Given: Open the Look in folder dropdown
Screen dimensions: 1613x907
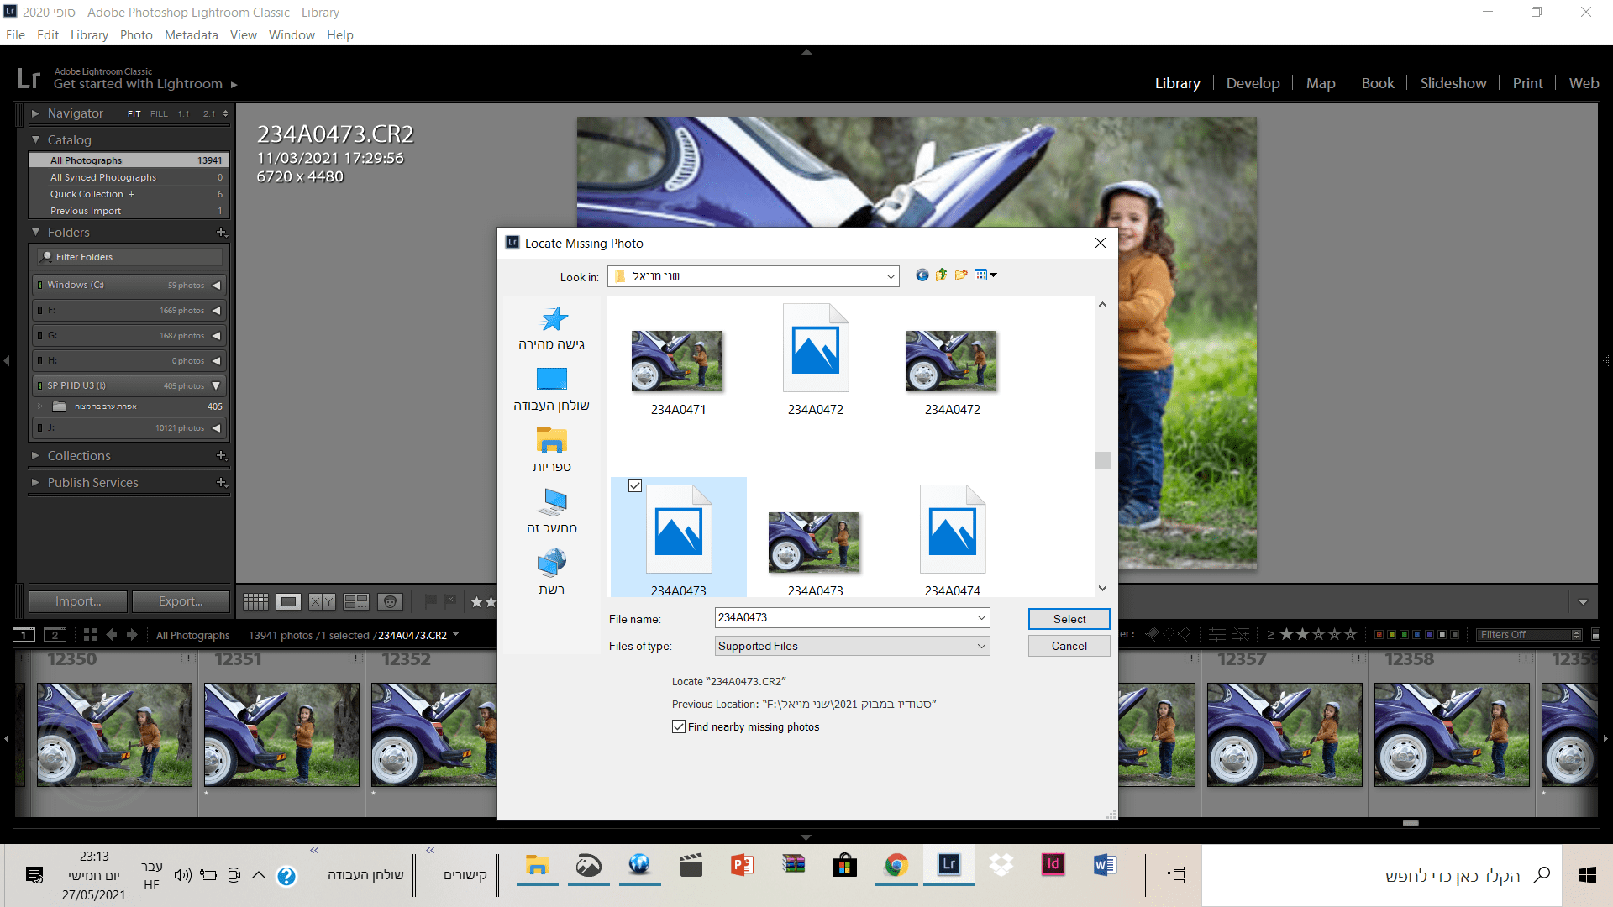Looking at the screenshot, I should coord(891,276).
